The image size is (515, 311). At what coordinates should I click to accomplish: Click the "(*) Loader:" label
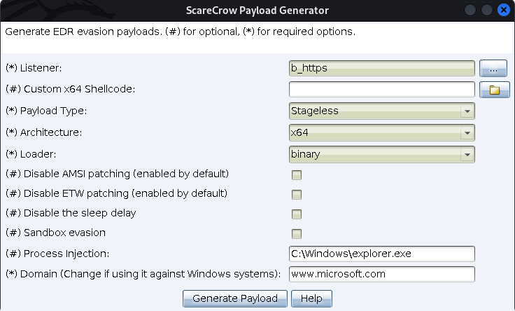coord(31,154)
